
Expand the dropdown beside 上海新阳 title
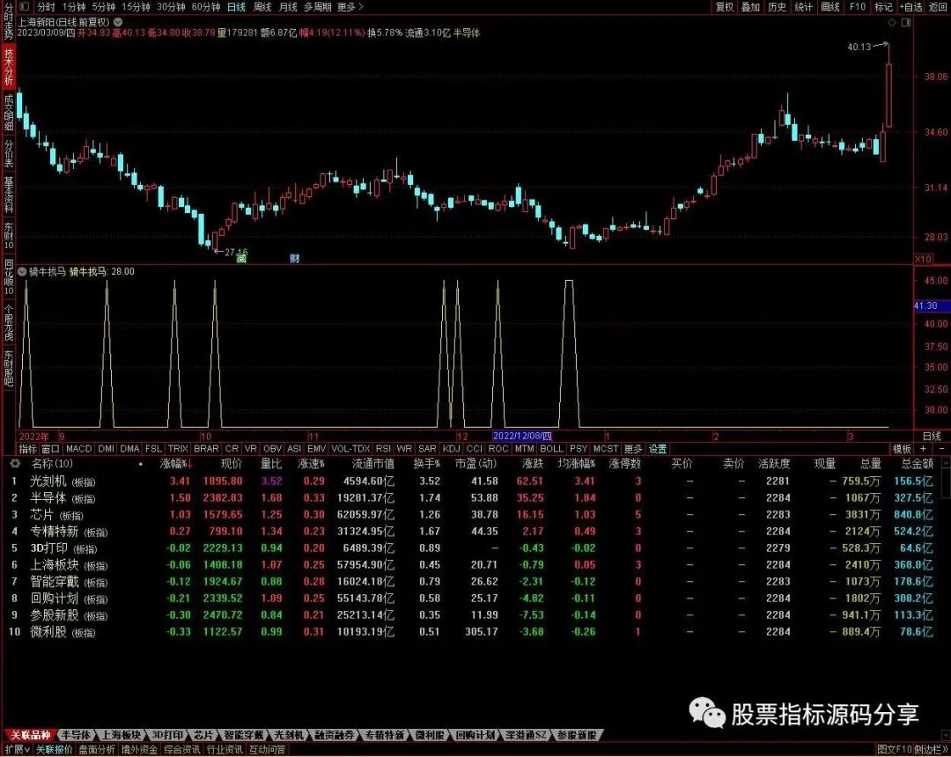(118, 22)
